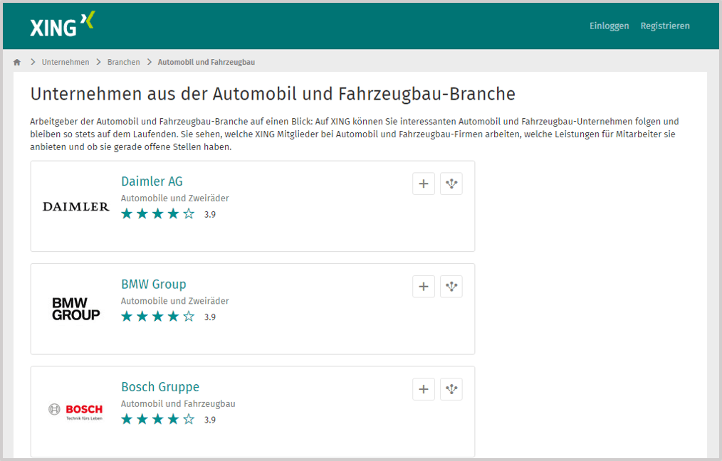722x461 pixels.
Task: Click the share icon on the BMW Group card
Action: (x=451, y=286)
